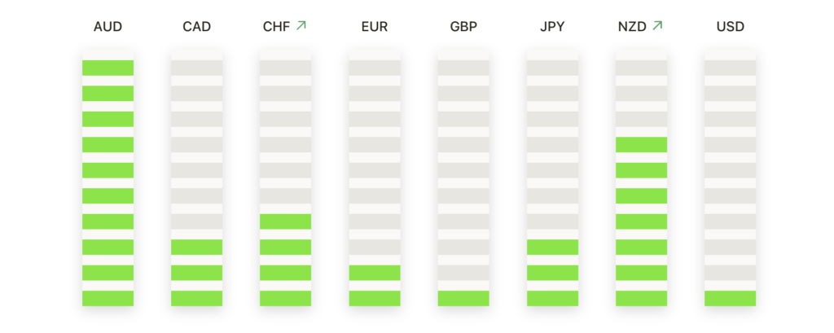The width and height of the screenshot is (834, 333).
Task: Click the upward arrow beside NZD
Action: [657, 26]
